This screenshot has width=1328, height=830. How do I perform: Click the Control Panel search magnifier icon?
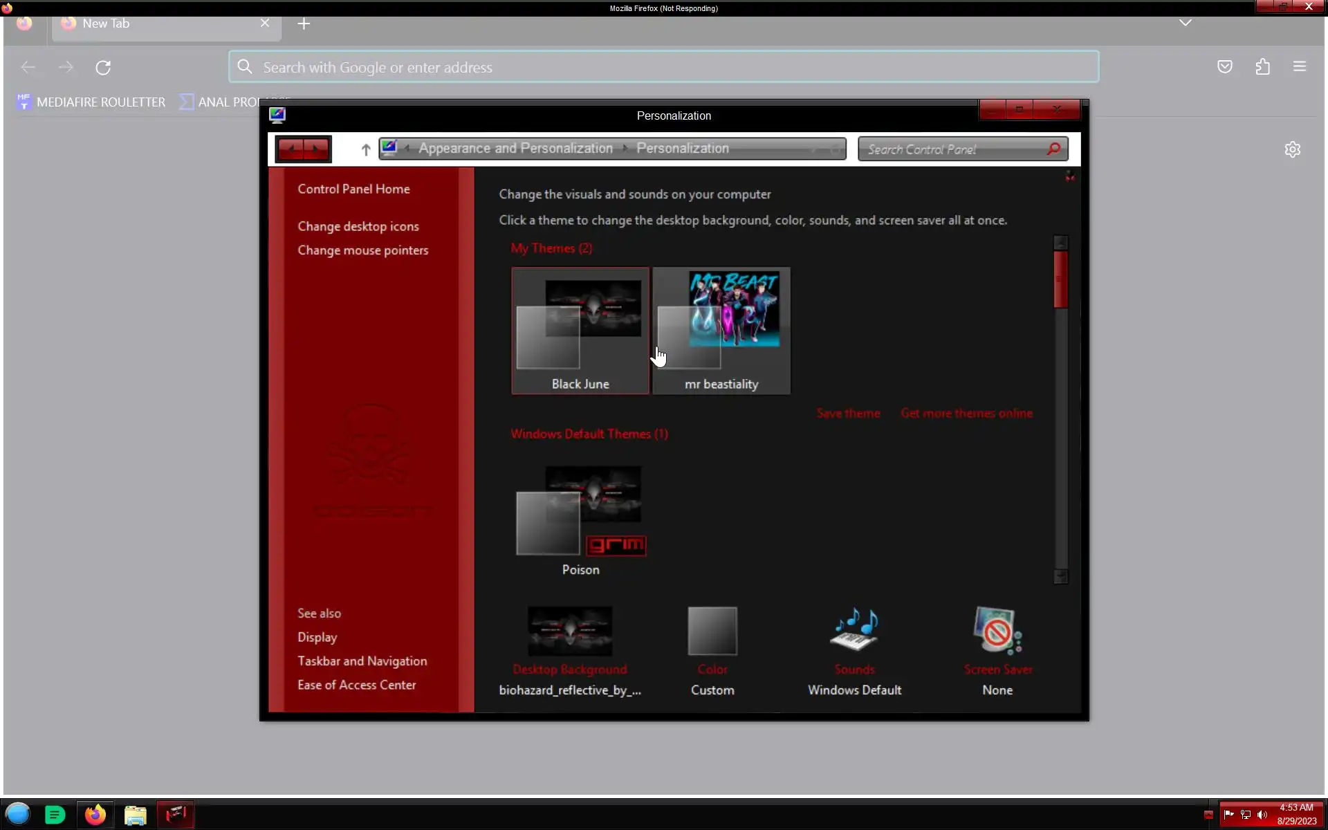[1053, 149]
